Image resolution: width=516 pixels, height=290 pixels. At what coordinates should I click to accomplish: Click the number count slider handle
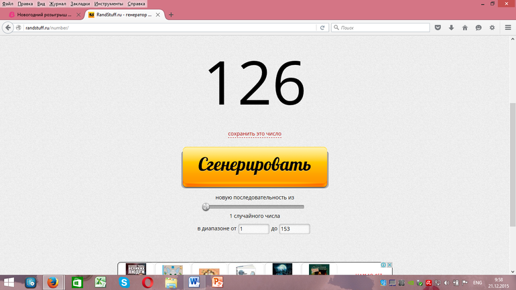(206, 207)
